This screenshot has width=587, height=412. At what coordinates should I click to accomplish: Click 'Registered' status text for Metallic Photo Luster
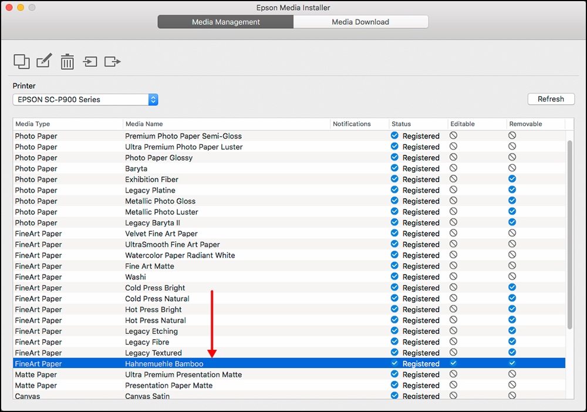(421, 212)
